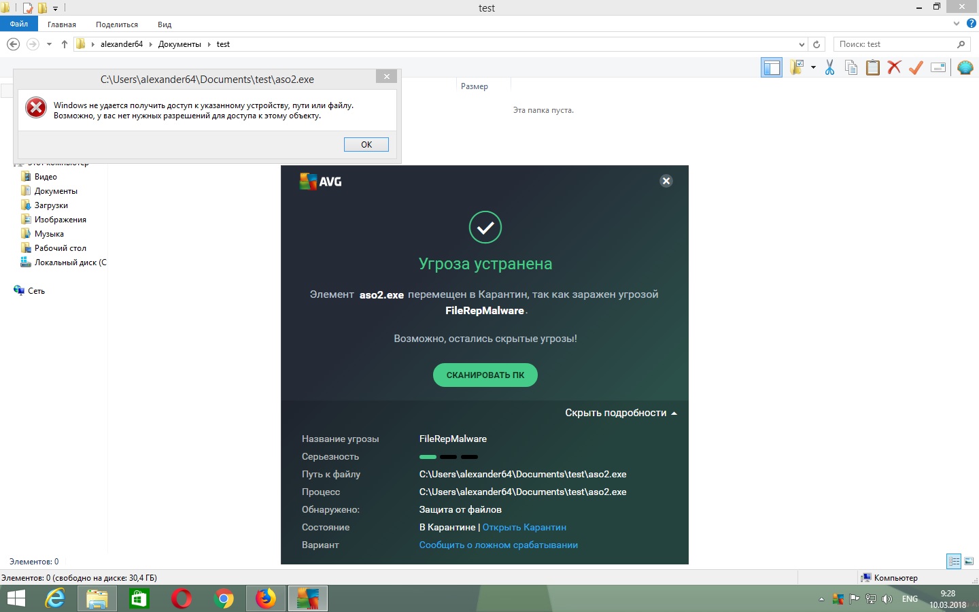Click the Copy icon in the toolbar
979x612 pixels.
(x=851, y=67)
